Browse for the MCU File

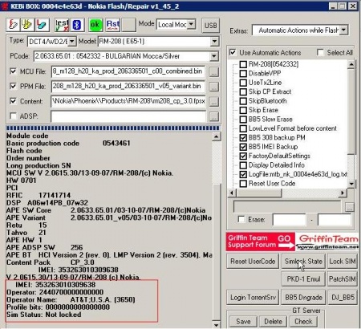tap(213, 72)
